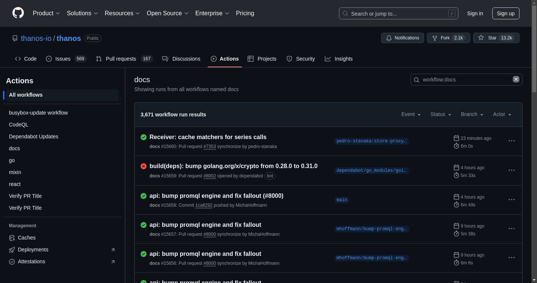
Task: Click external-link arrow beside Deployments
Action: tap(113, 250)
